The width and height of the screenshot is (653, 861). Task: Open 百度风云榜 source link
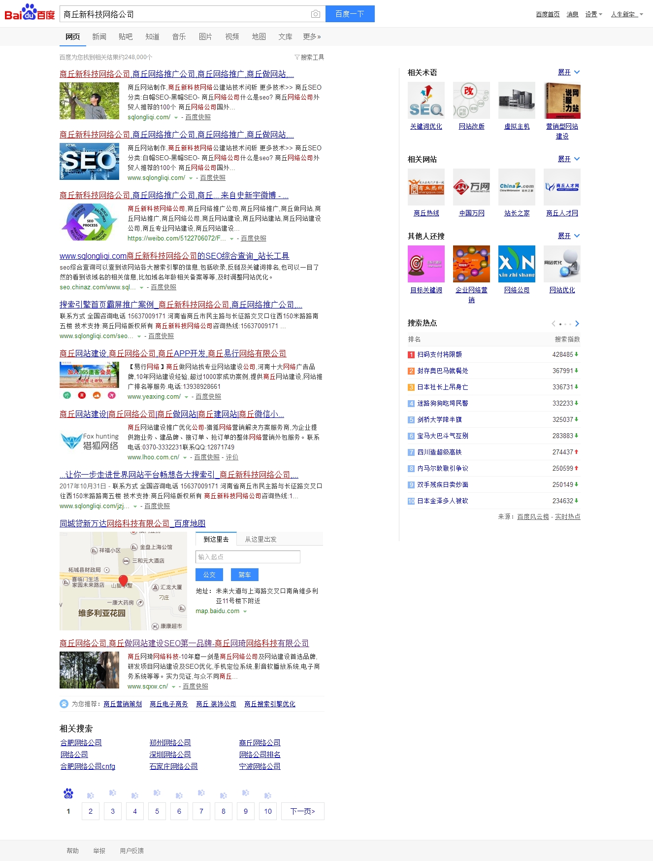pyautogui.click(x=533, y=517)
